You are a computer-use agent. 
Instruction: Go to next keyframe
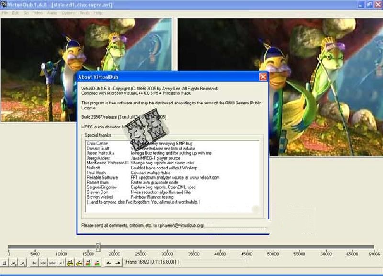[x=79, y=263]
